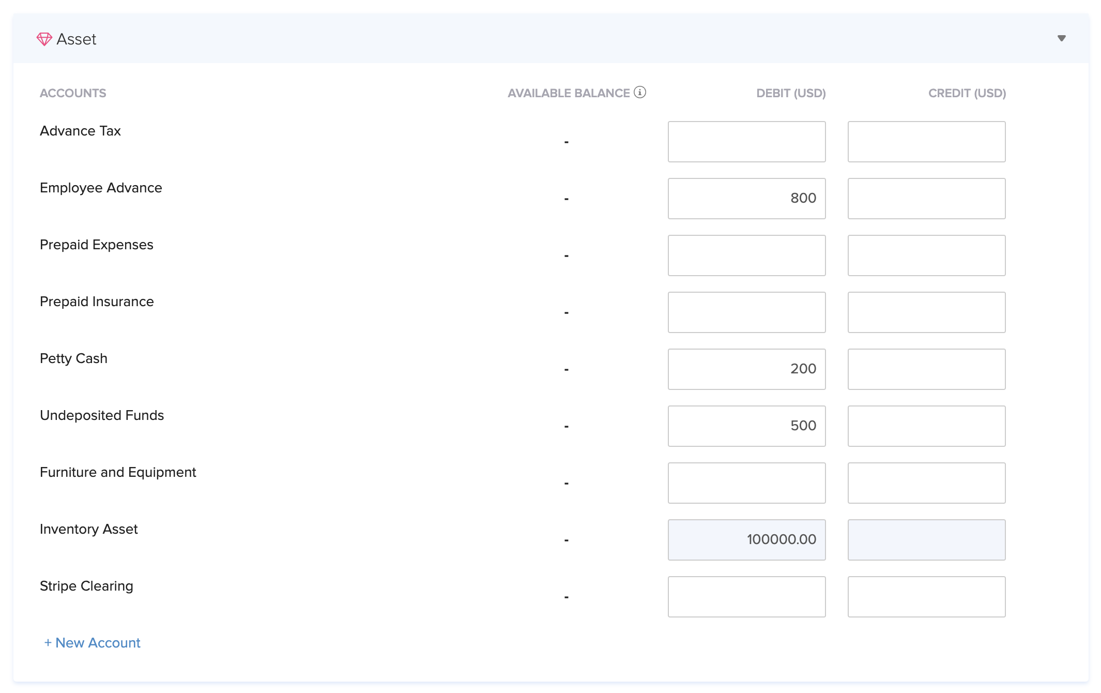The width and height of the screenshot is (1101, 693).
Task: Open the Available Balance info tooltip
Action: [x=640, y=92]
